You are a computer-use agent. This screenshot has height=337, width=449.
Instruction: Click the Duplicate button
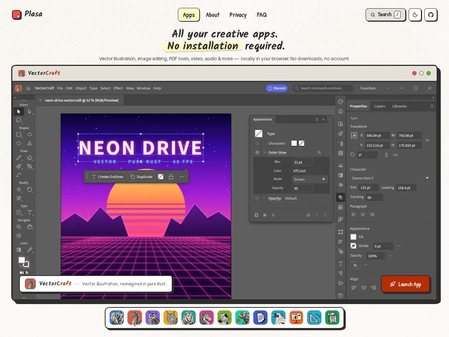(141, 177)
